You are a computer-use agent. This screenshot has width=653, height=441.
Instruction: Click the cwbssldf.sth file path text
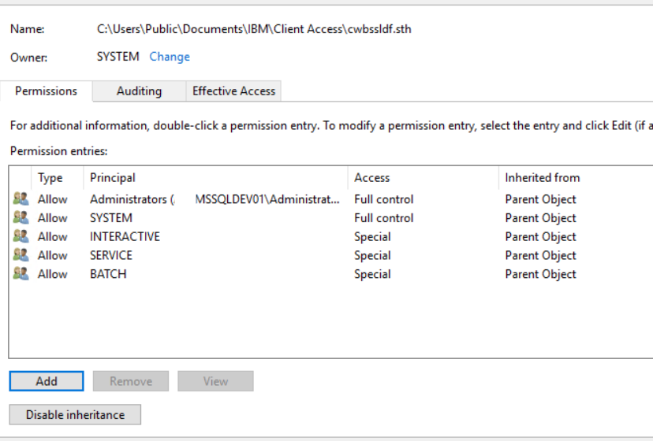tap(254, 29)
